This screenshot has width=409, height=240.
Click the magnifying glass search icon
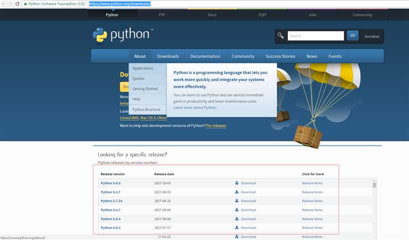281,36
